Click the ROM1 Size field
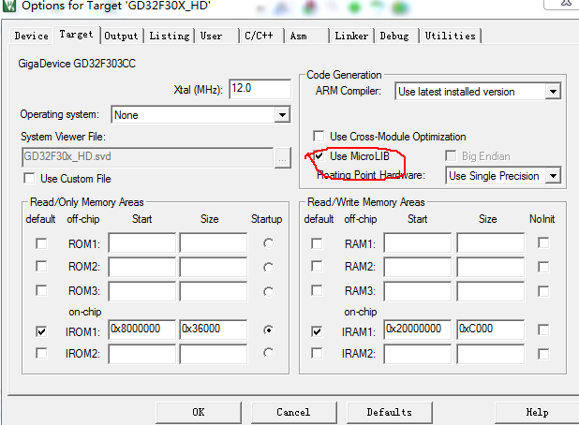The image size is (579, 425). (214, 242)
